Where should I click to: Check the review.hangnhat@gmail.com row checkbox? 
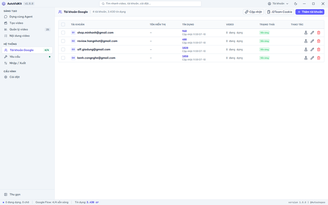pyautogui.click(x=63, y=41)
